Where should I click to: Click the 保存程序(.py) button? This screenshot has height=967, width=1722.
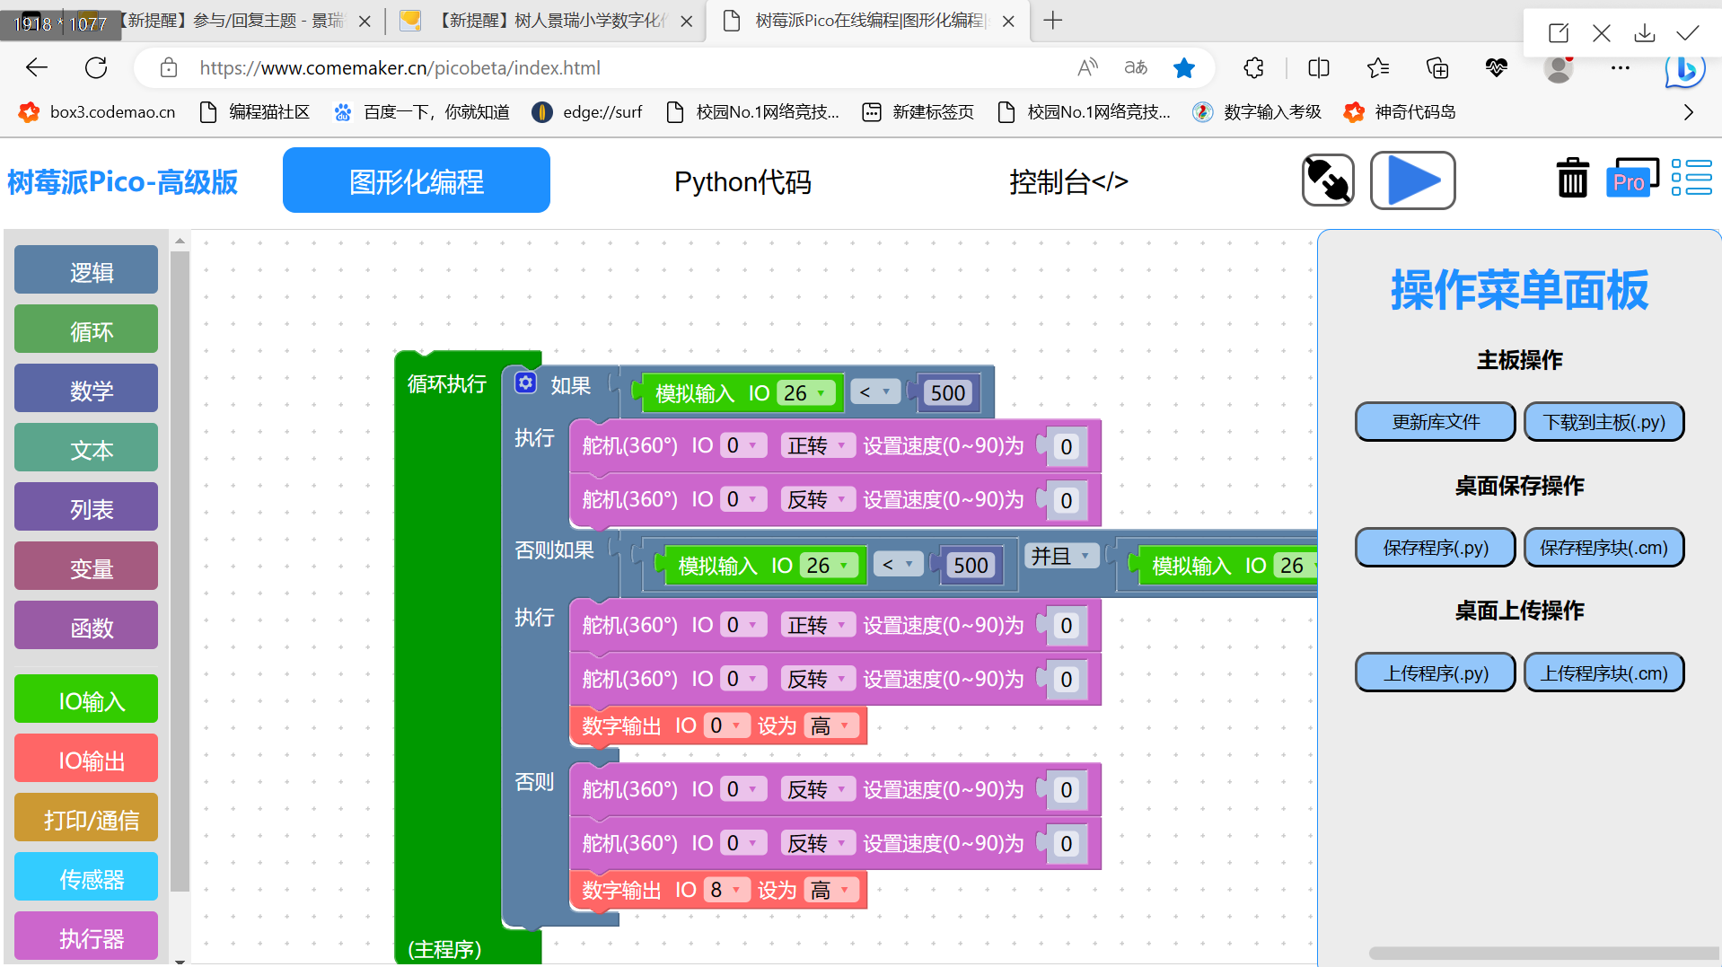point(1435,548)
